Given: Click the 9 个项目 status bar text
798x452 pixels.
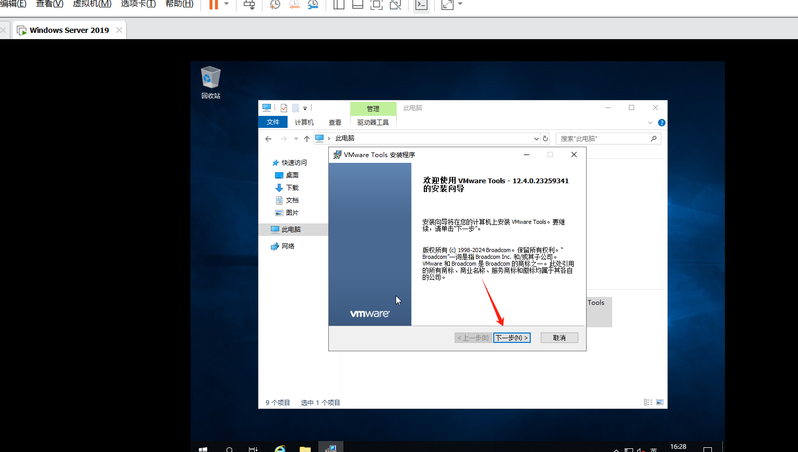Looking at the screenshot, I should [x=278, y=402].
